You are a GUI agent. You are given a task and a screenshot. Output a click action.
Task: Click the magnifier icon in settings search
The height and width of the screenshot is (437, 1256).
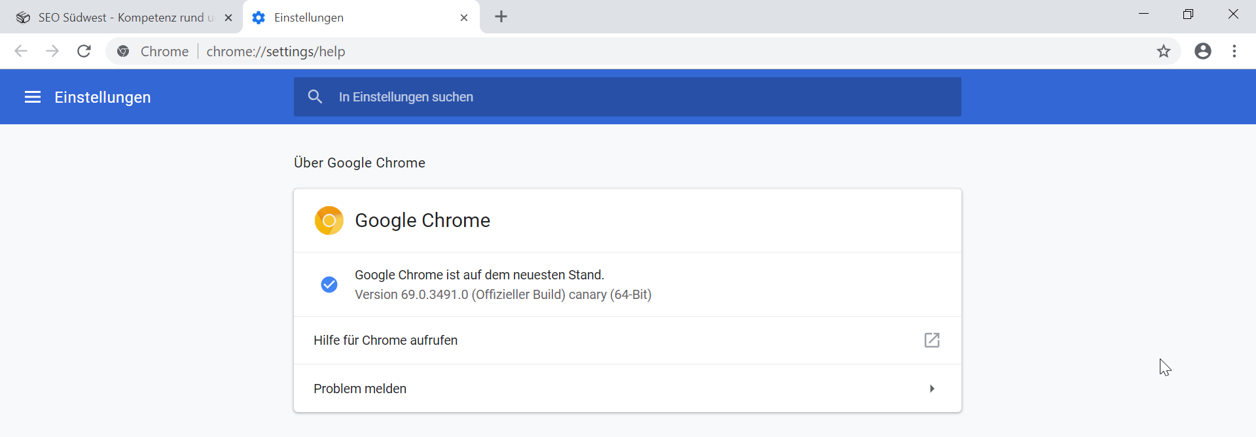(315, 97)
